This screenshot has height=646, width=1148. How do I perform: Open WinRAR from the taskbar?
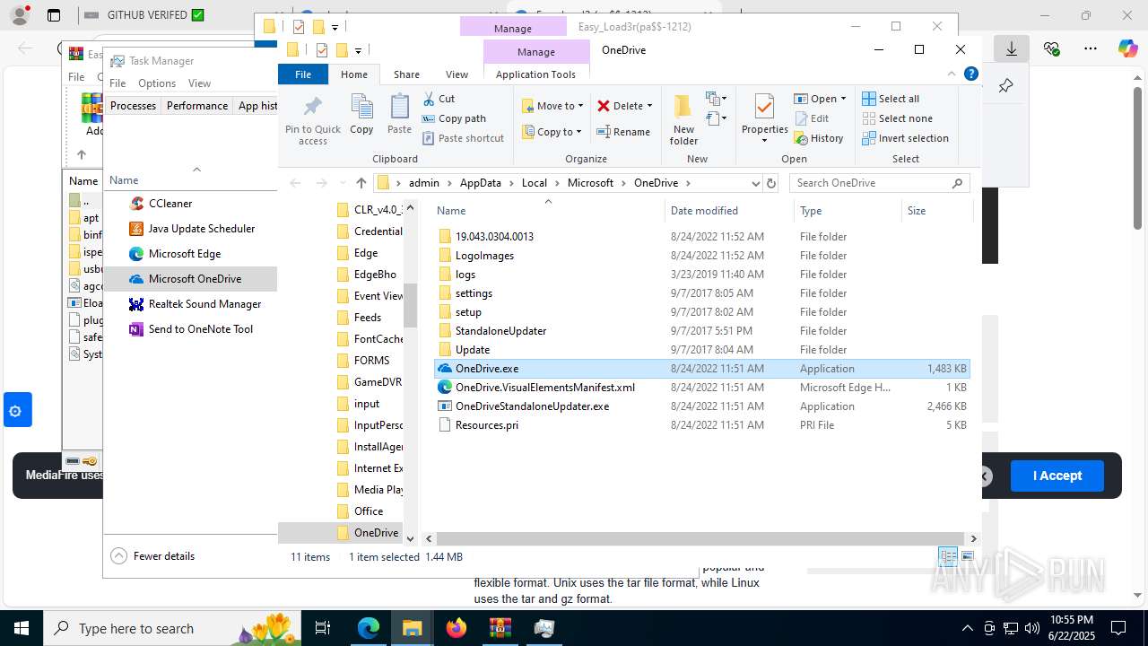(x=500, y=628)
